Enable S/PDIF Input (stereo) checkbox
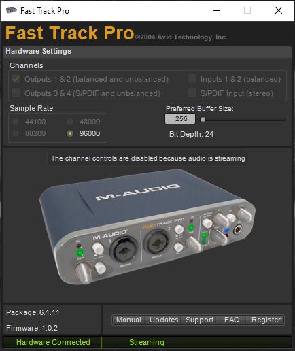The image size is (295, 351). click(x=192, y=93)
